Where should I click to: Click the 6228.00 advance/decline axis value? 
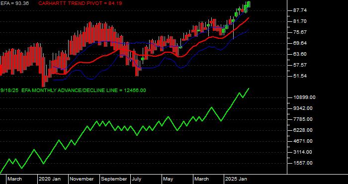tap(303, 130)
